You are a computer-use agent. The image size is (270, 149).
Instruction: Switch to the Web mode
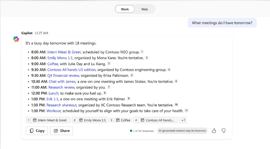[145, 9]
